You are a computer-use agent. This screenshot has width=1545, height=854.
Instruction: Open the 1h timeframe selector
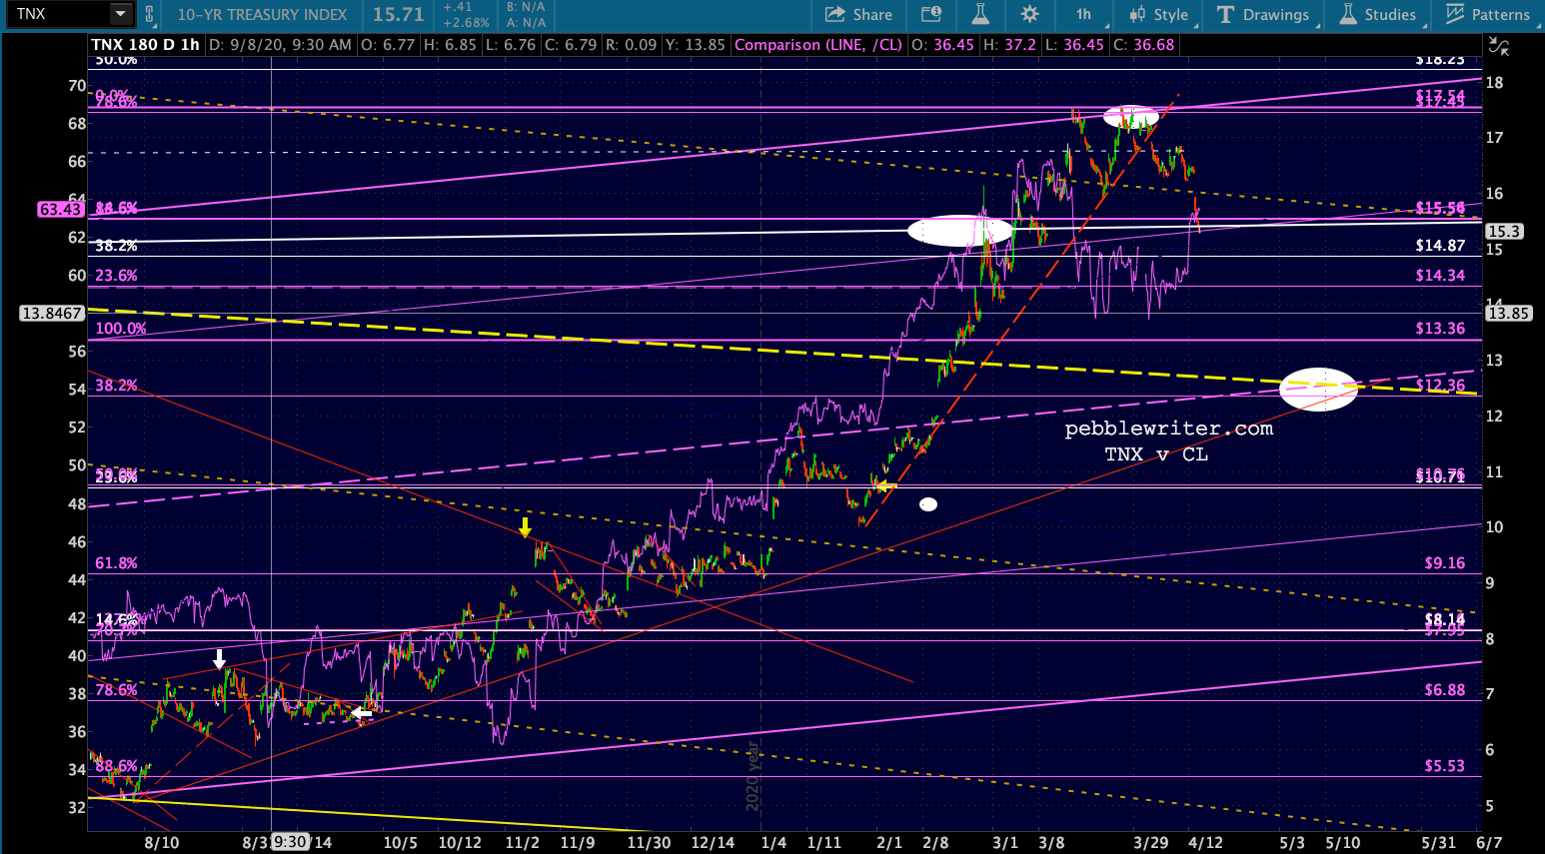(x=1083, y=14)
